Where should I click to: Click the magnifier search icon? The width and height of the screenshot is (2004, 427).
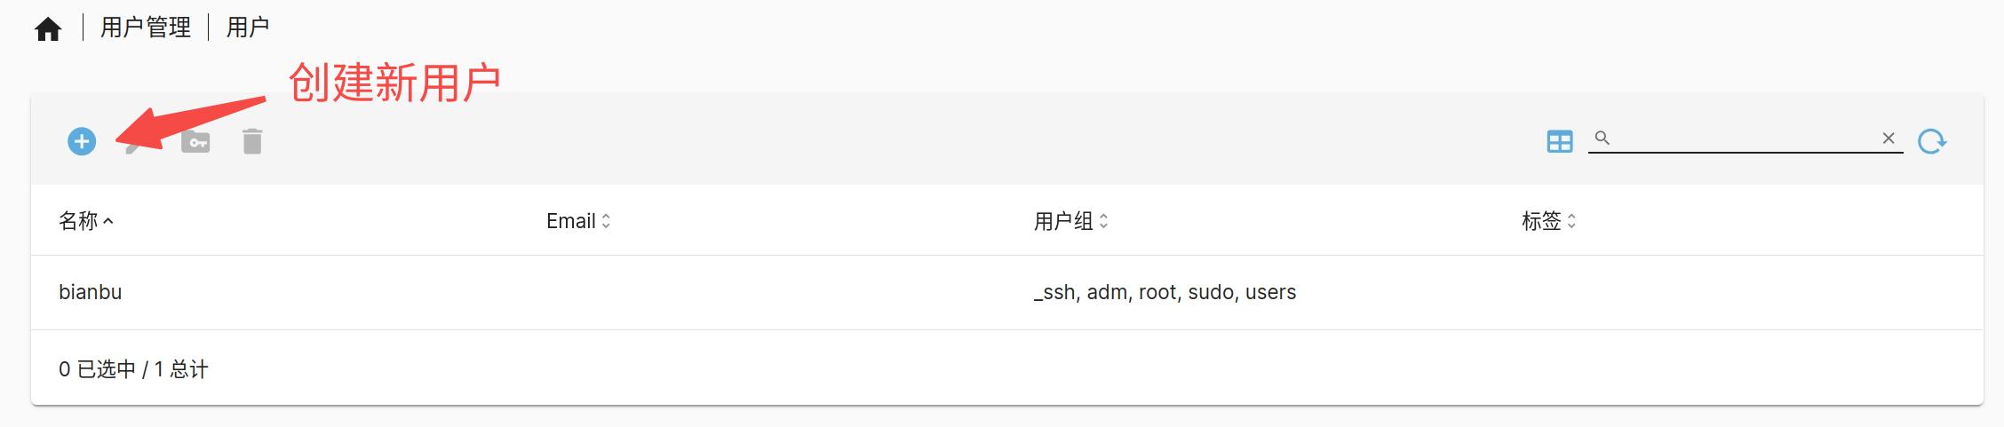point(1602,138)
